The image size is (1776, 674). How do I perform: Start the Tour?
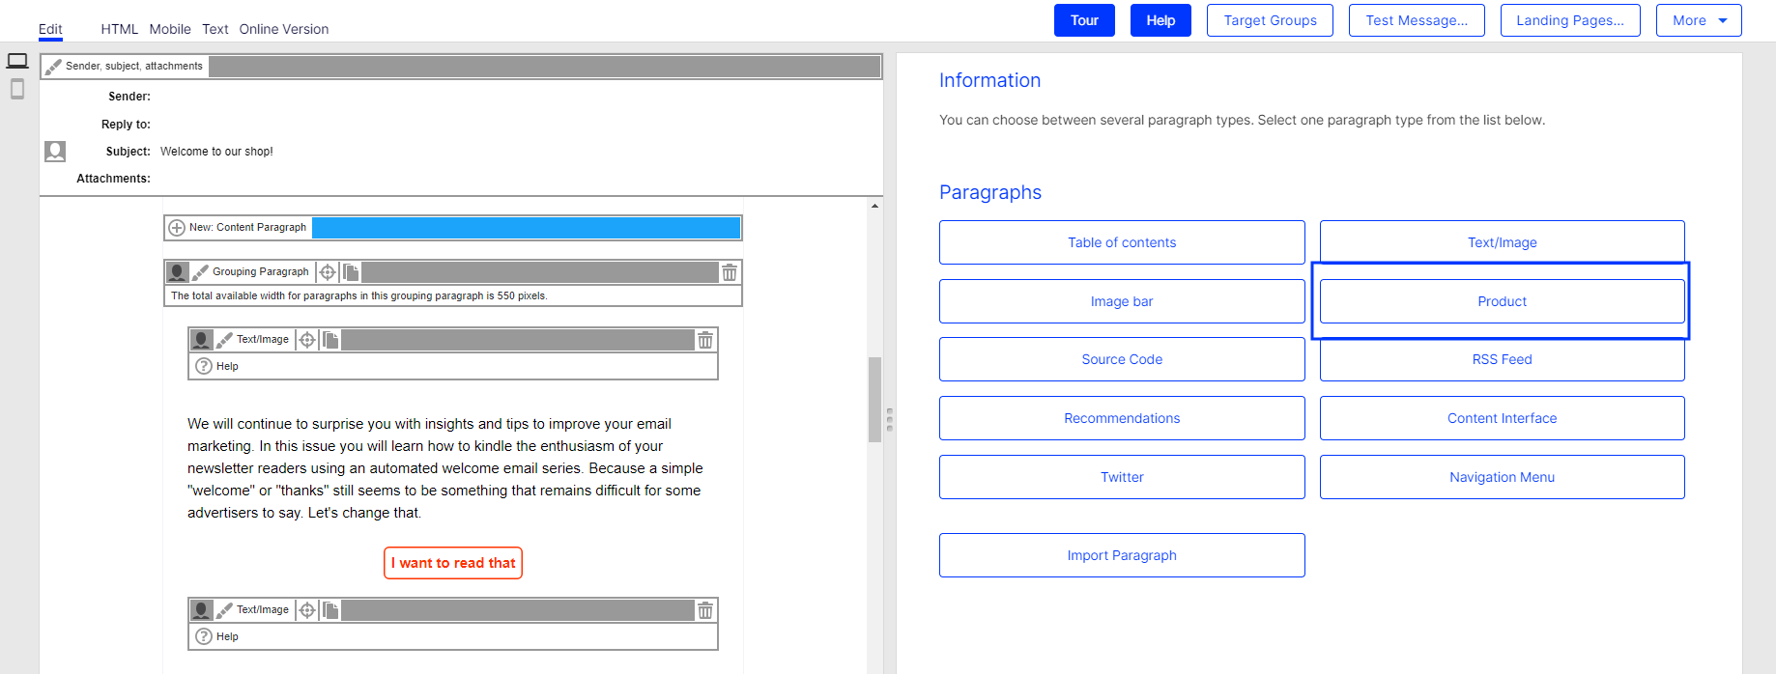(1084, 20)
